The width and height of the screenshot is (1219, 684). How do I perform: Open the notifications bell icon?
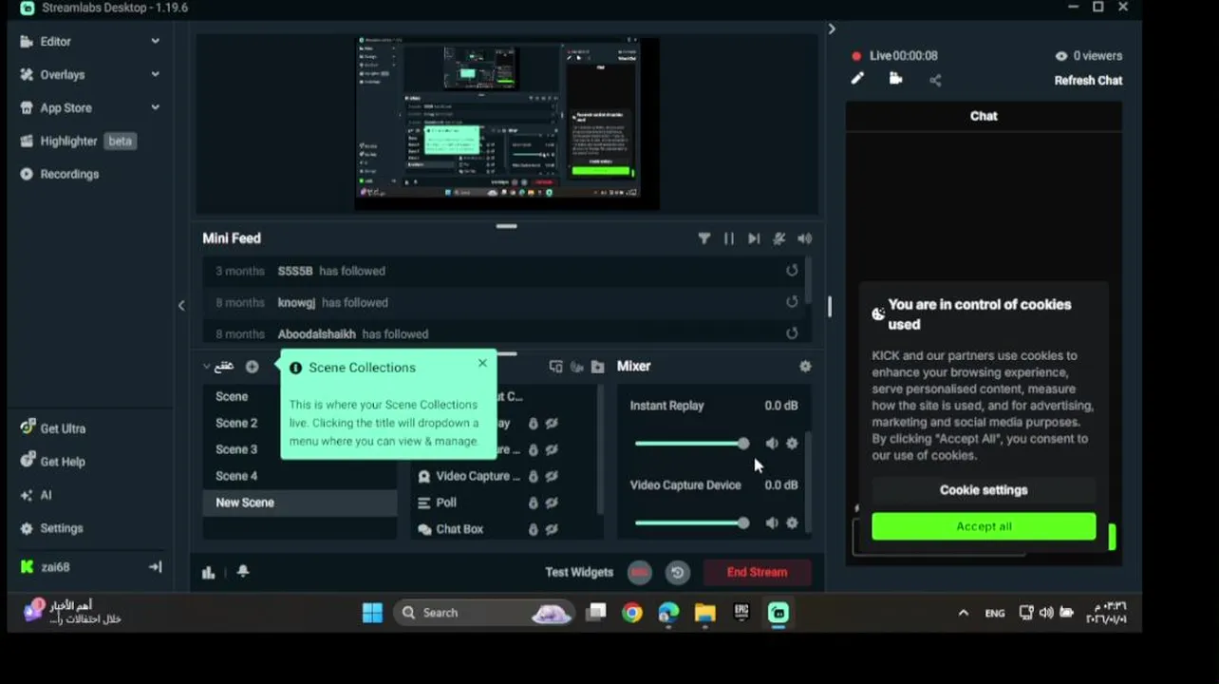coord(243,572)
